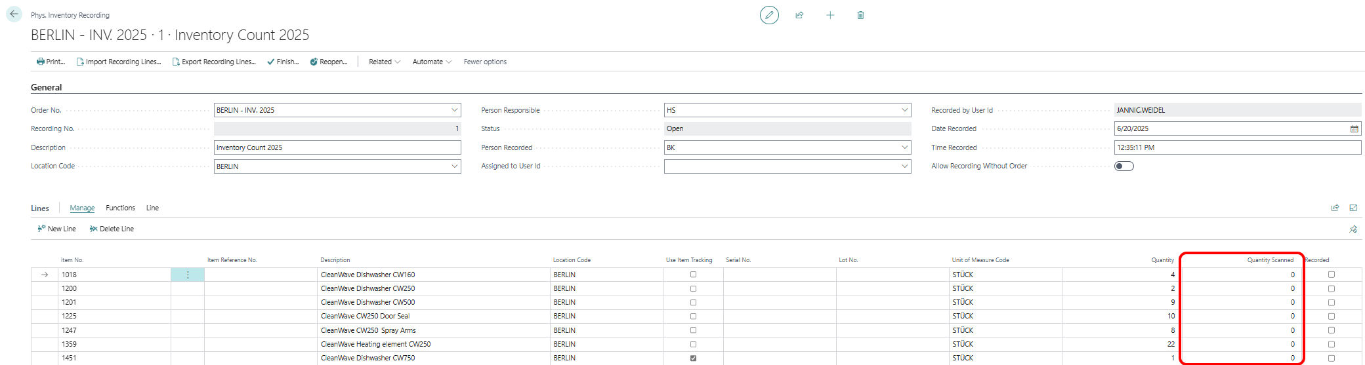Click Delete Line button
Screen dimensions: 1365x365
pos(112,229)
